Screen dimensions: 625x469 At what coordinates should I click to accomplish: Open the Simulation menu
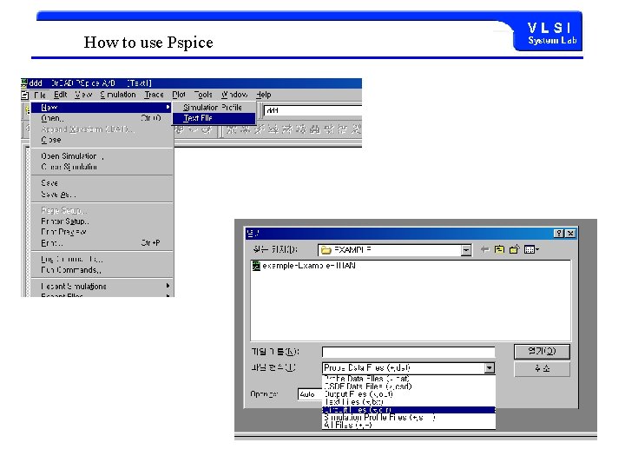tap(117, 95)
